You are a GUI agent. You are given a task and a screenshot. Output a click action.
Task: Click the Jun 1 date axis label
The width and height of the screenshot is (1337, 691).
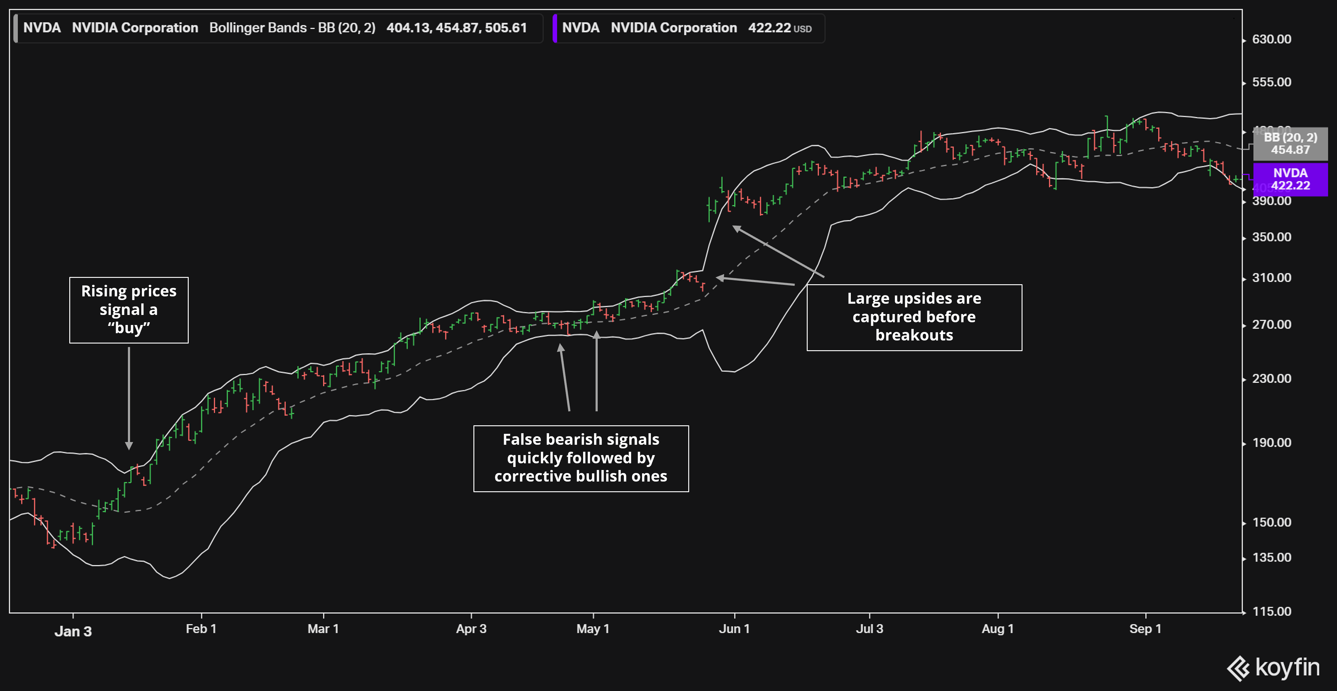point(734,629)
